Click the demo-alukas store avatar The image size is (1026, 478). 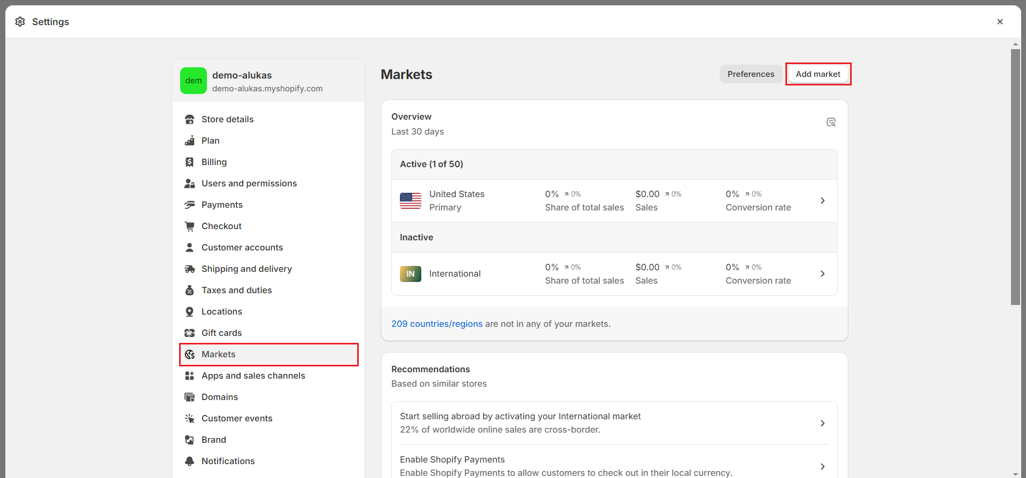pos(194,81)
